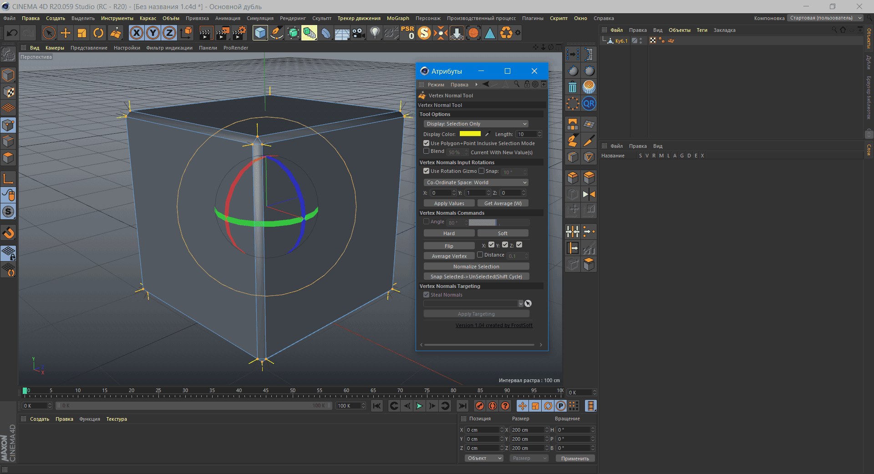Expand the Режим menu in Attributes
The image size is (874, 474).
(x=436, y=85)
